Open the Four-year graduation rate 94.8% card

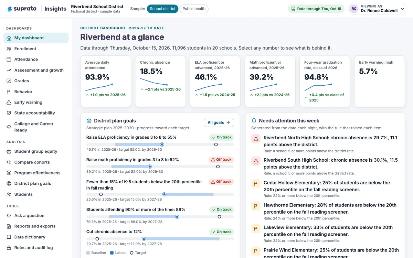coord(325,81)
